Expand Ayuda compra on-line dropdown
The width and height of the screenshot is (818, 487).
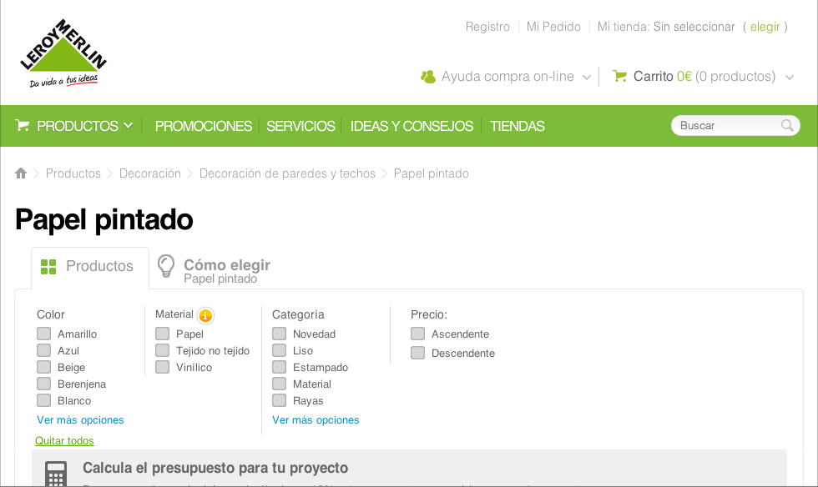(587, 77)
